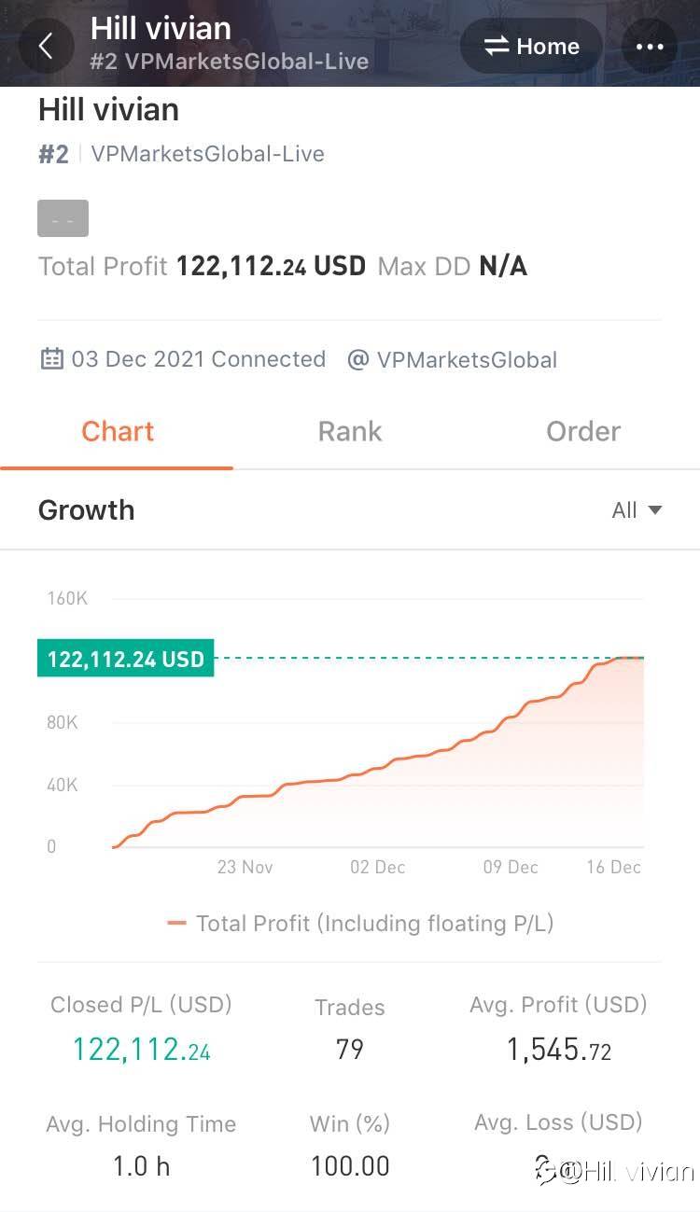The width and height of the screenshot is (700, 1212).
Task: Tap the Win percentage 100.00
Action: click(350, 1165)
